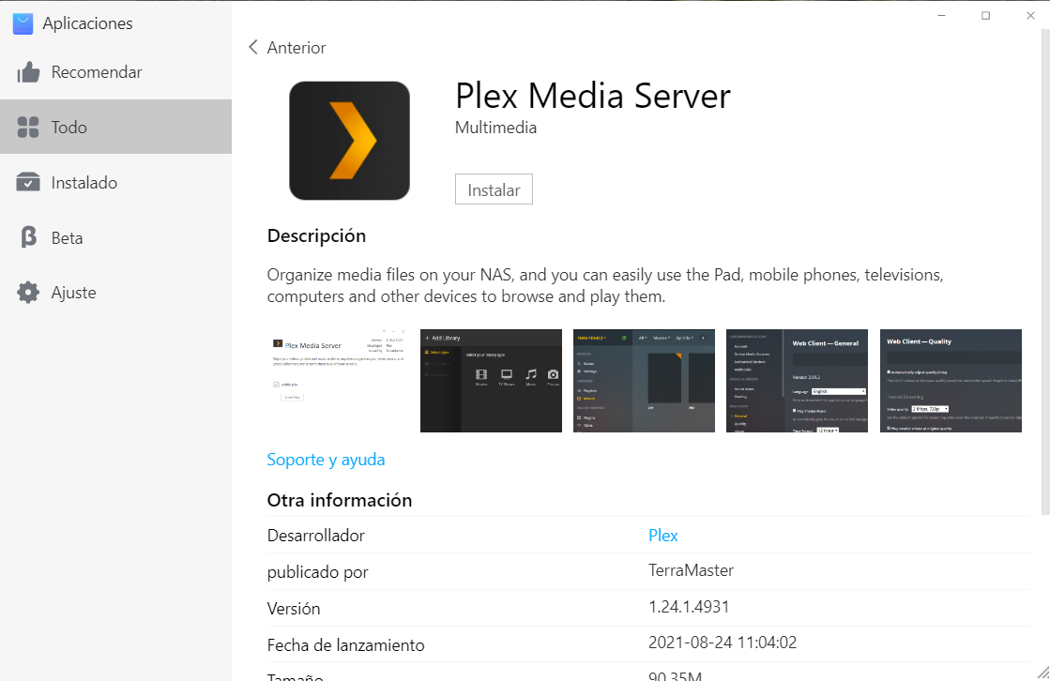1050x681 pixels.
Task: Open the Plex developer link
Action: (x=663, y=535)
